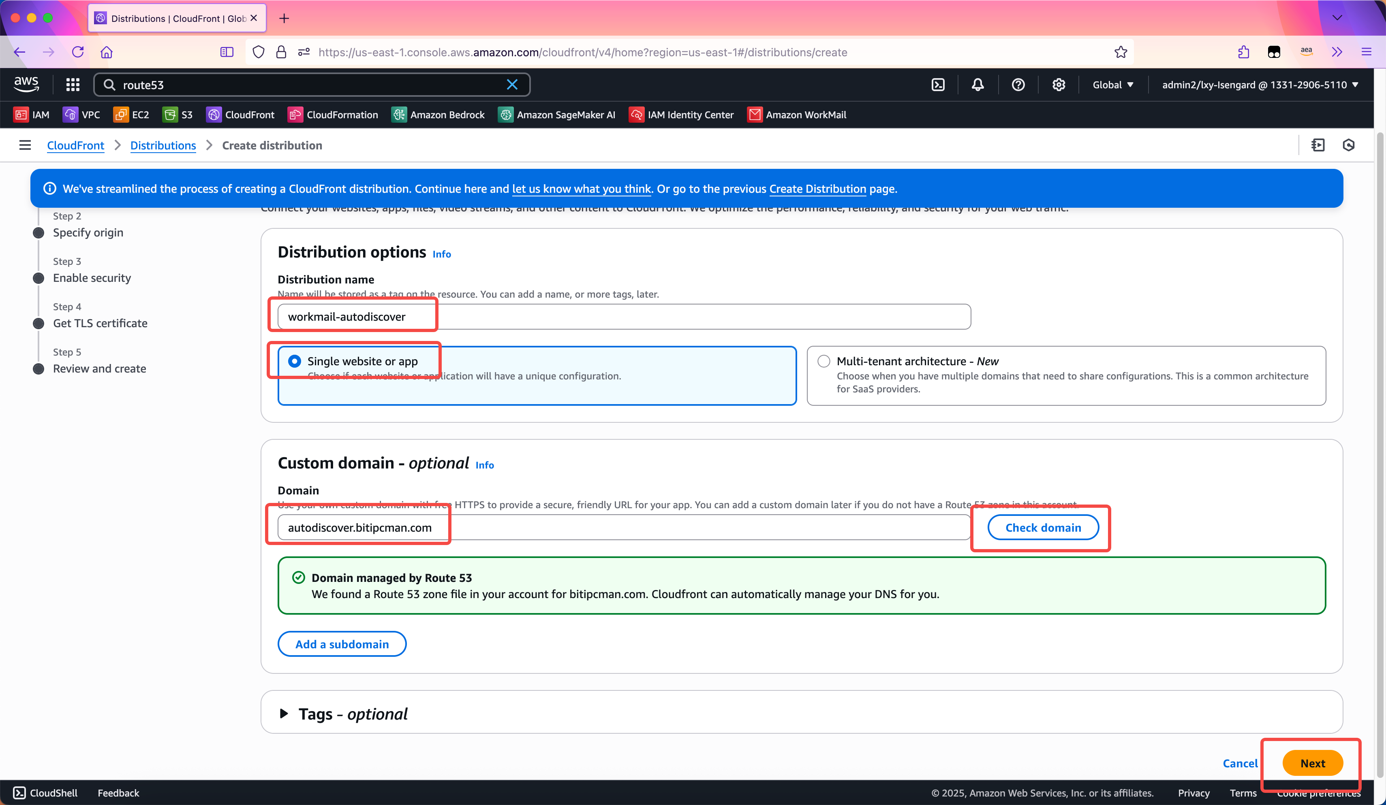This screenshot has width=1386, height=805.
Task: Go to previous Create Distribution page link
Action: (x=817, y=188)
